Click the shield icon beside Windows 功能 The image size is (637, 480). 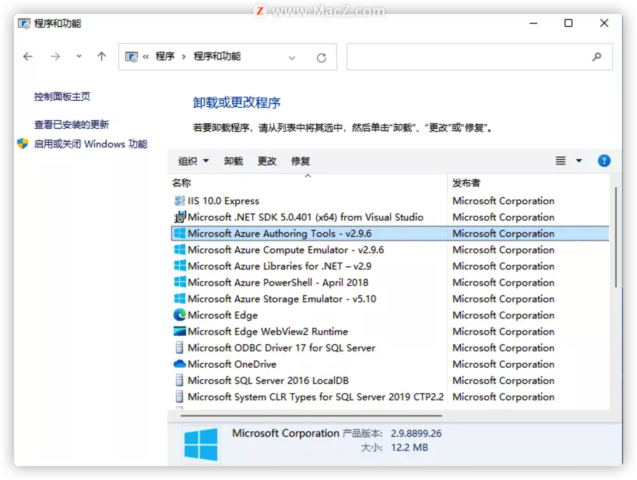23,144
